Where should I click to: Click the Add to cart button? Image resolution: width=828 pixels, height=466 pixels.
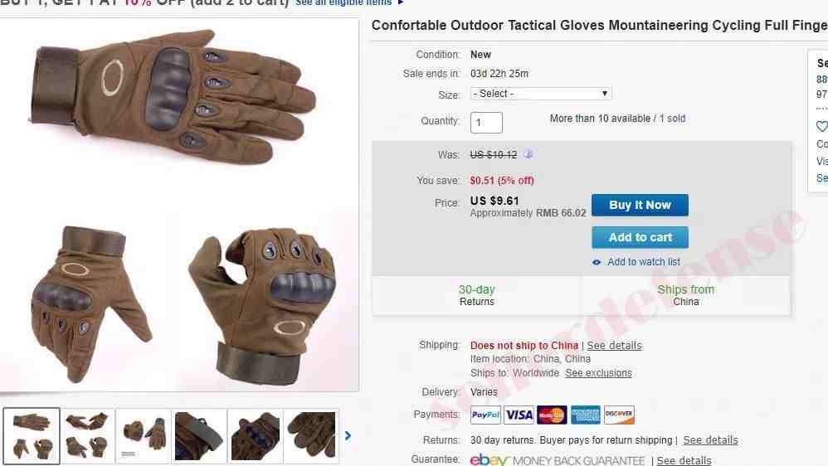point(640,237)
